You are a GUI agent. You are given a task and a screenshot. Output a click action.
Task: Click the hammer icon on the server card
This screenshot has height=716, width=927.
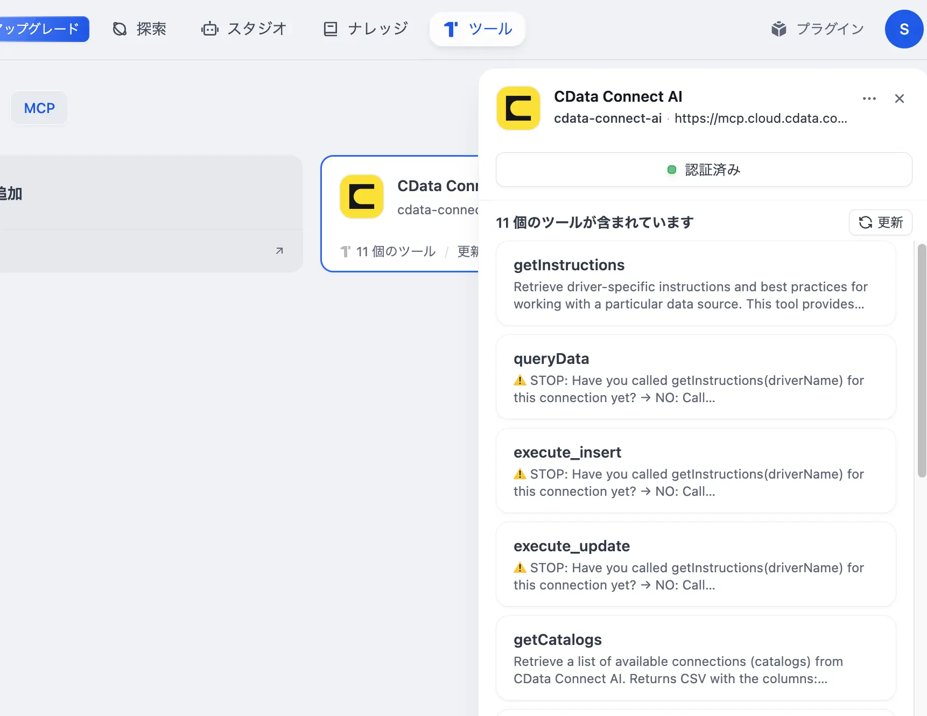point(346,251)
